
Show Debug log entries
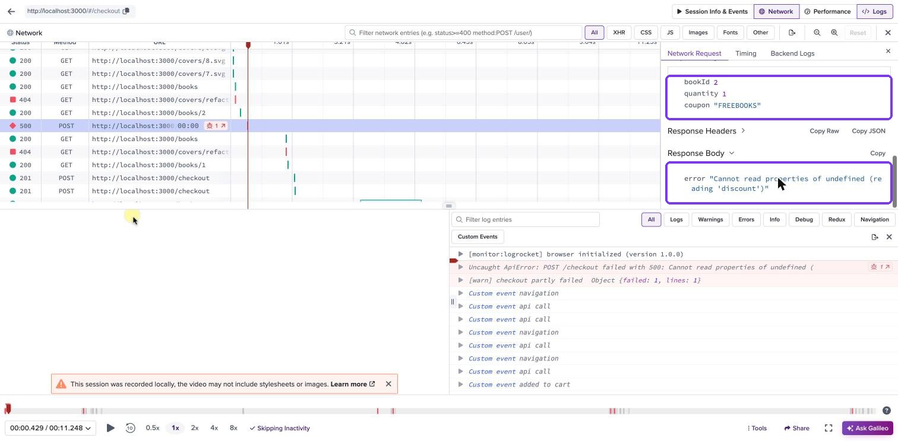tap(804, 219)
